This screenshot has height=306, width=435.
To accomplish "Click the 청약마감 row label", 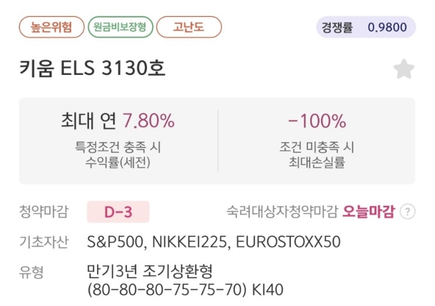I will [x=43, y=212].
